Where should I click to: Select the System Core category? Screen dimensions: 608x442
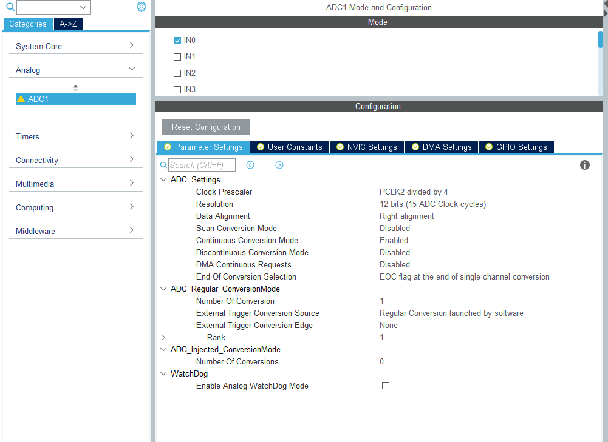[x=39, y=46]
